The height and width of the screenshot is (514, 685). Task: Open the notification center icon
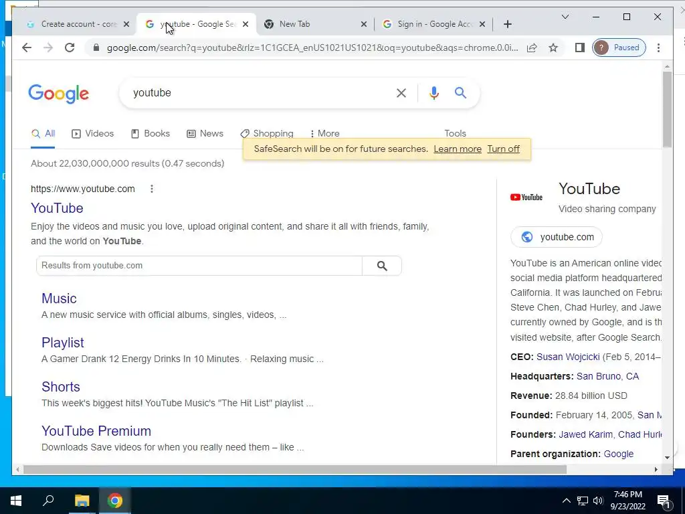(664, 501)
